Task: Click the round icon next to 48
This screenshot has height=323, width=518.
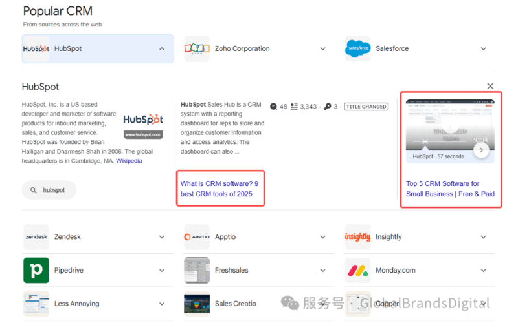Action: click(x=273, y=107)
